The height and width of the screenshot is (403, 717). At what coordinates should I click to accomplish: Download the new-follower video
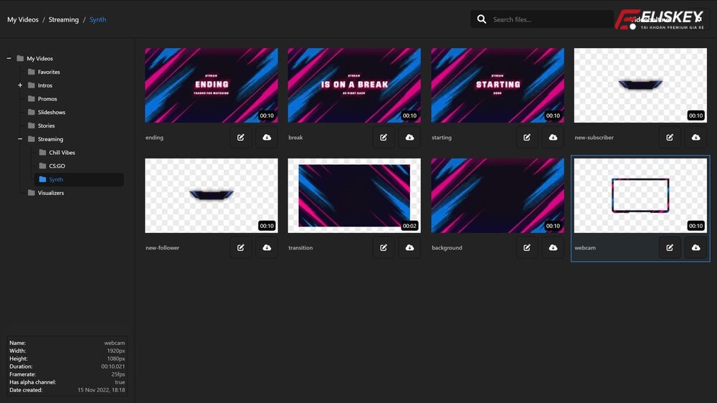coord(267,247)
